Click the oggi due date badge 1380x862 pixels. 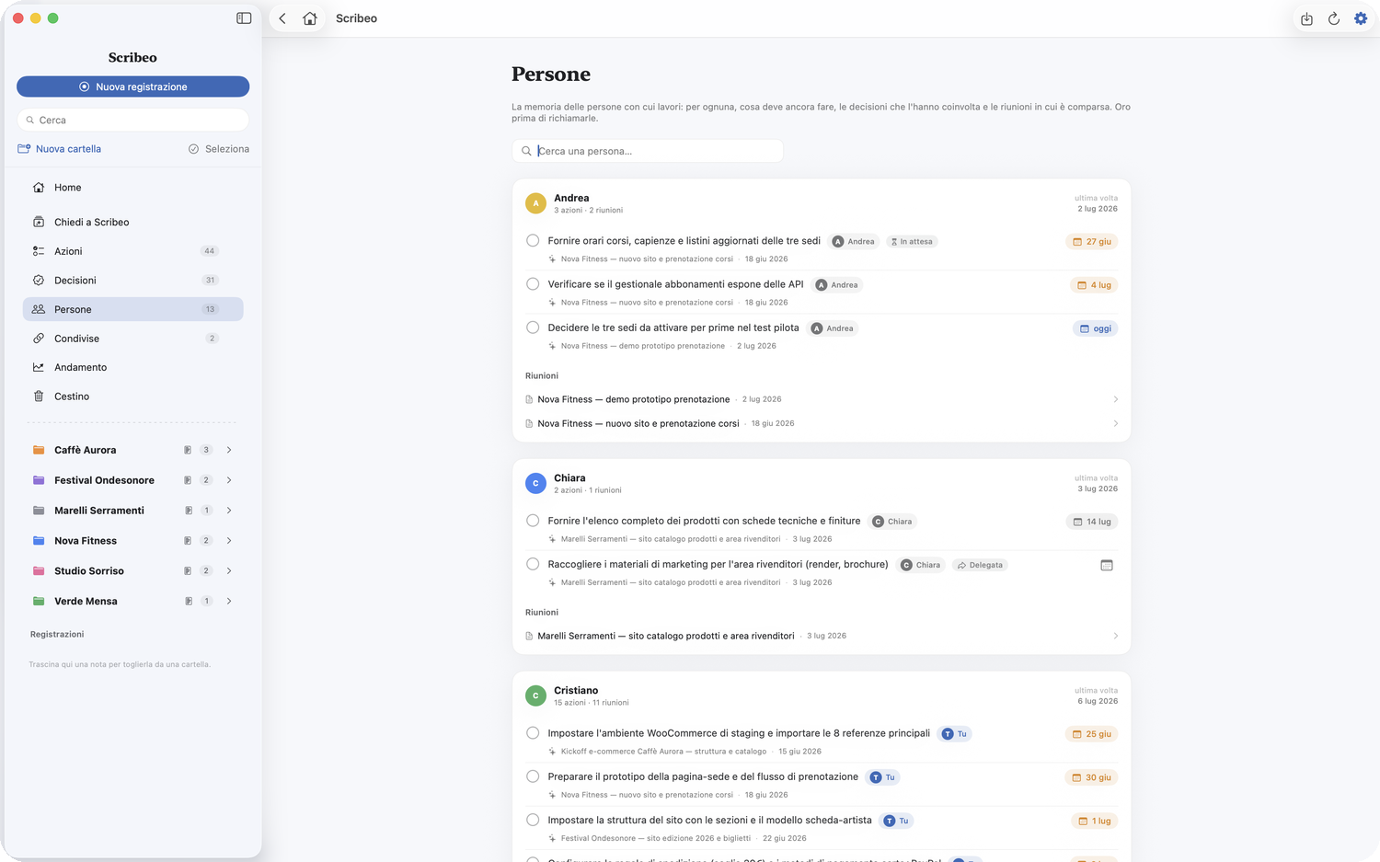pos(1096,328)
